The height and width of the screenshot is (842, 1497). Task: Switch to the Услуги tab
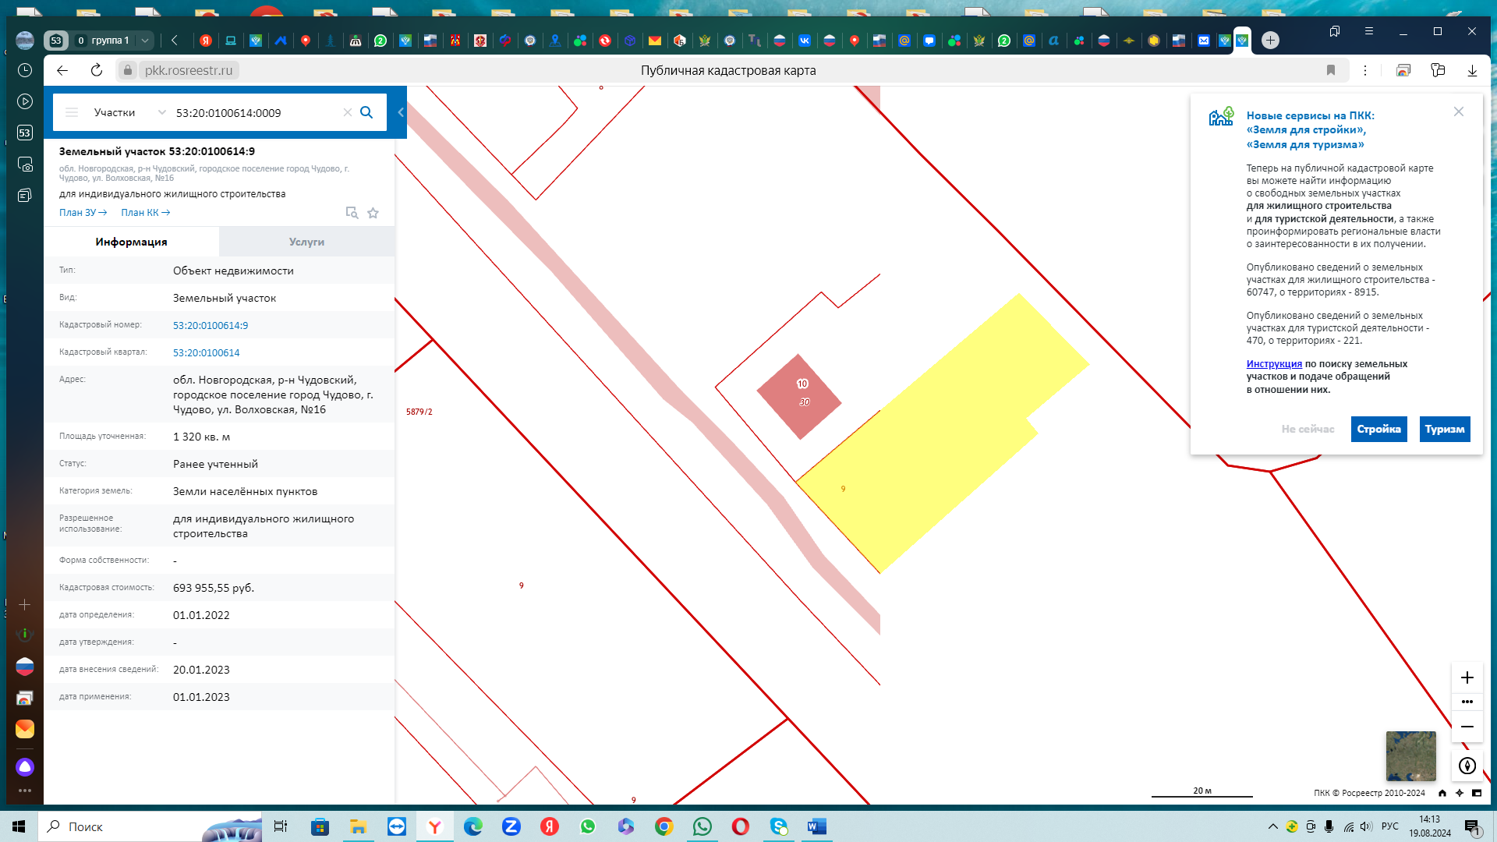tap(306, 242)
